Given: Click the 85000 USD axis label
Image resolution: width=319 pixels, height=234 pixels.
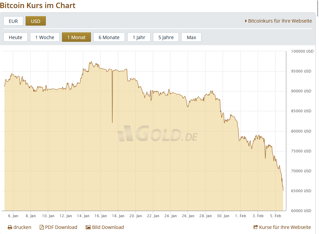Looking at the screenshot, I should click(x=301, y=111).
